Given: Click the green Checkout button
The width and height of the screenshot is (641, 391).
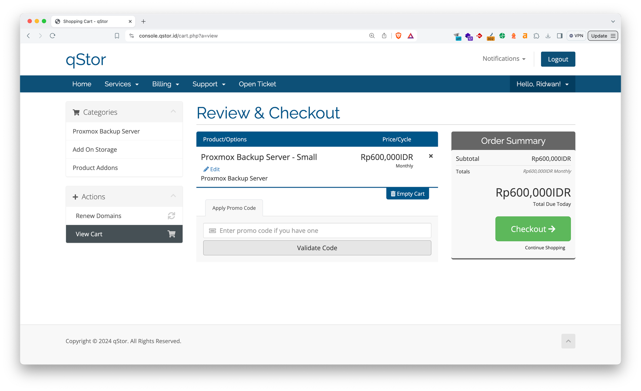Looking at the screenshot, I should (533, 229).
